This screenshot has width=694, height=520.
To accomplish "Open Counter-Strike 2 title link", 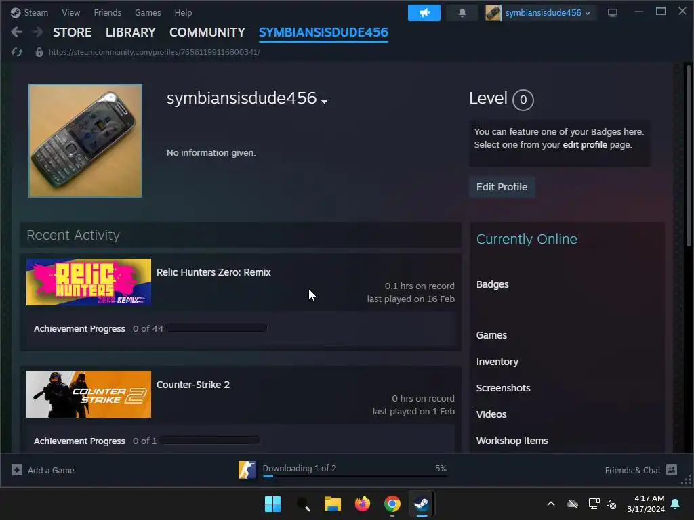I will click(x=193, y=385).
